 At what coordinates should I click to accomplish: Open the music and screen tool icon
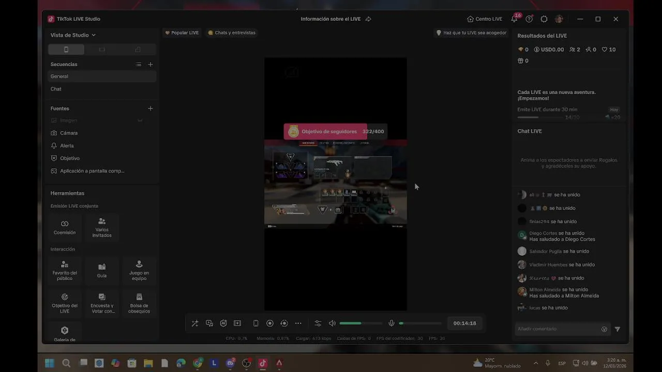coord(209,323)
